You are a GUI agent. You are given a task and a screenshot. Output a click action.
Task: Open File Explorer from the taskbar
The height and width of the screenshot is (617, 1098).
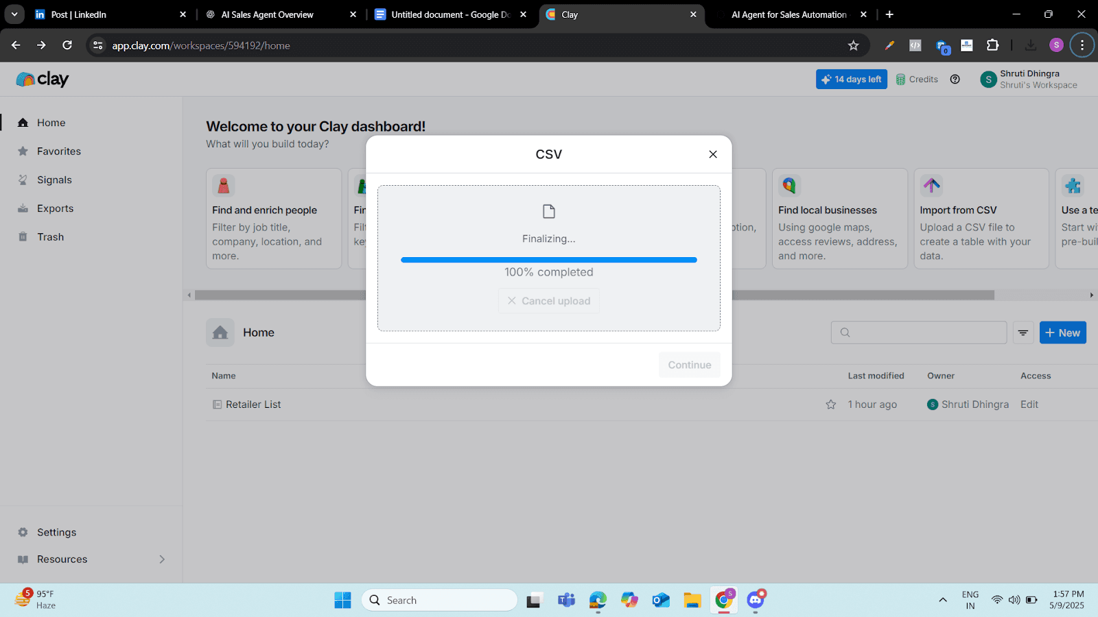[692, 601]
